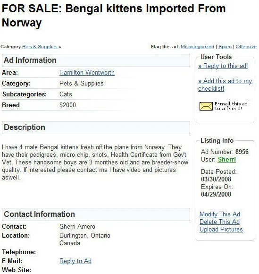Flag this ad as Miscategorized
Viewport: 259px width, 274px height.
coord(197,47)
